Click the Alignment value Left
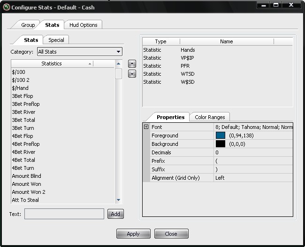 coord(253,178)
